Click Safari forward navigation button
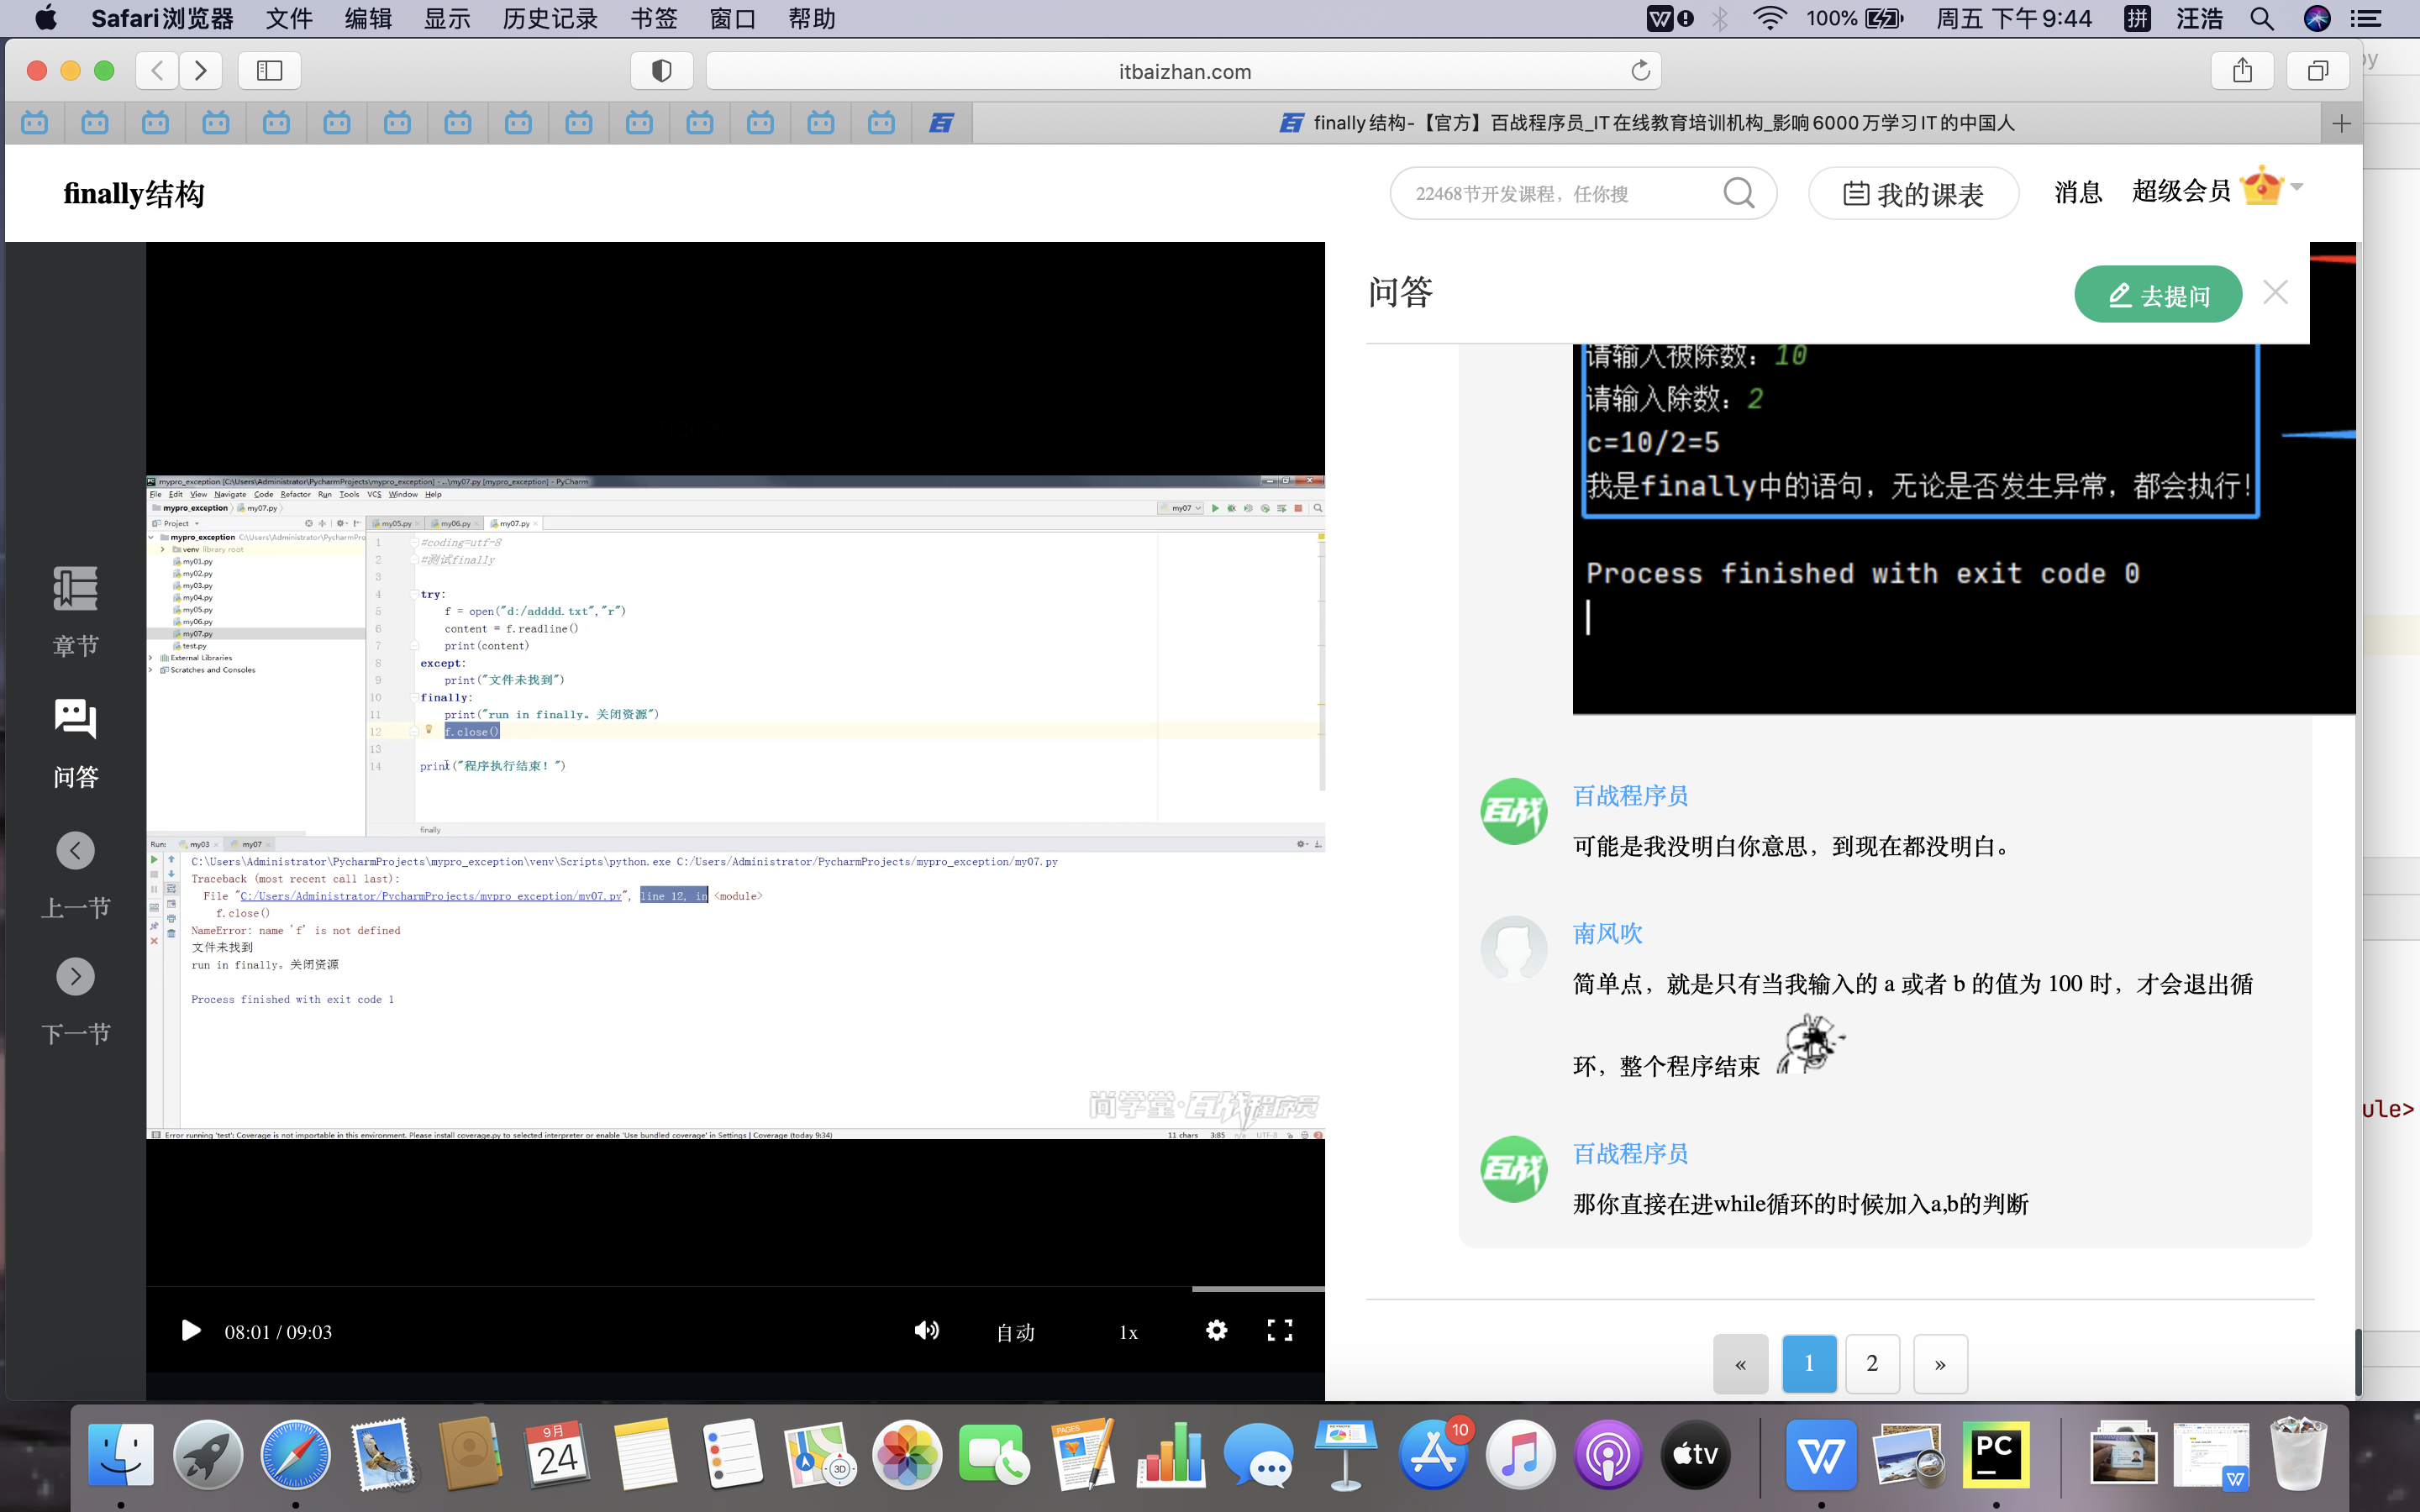2420x1512 pixels. click(x=200, y=70)
